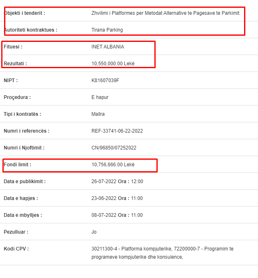Click the Autoriteti kontraktues label
Screen dimensions: 258x278
31,30
